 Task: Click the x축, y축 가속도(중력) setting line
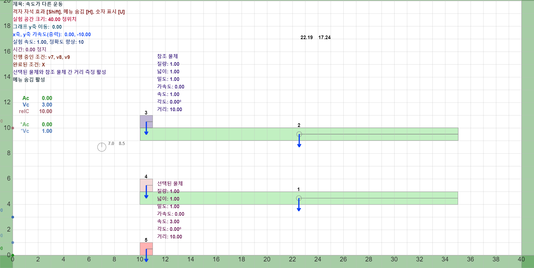point(52,34)
